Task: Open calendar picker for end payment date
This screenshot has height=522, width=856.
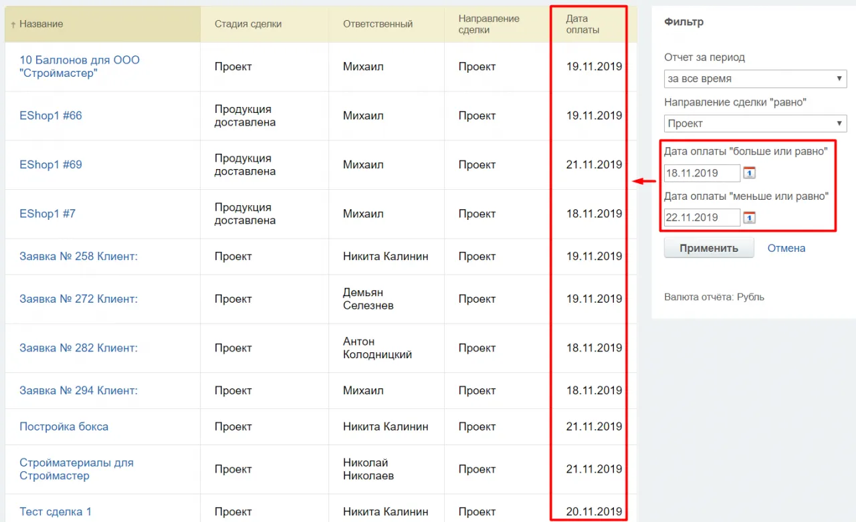Action: point(750,217)
